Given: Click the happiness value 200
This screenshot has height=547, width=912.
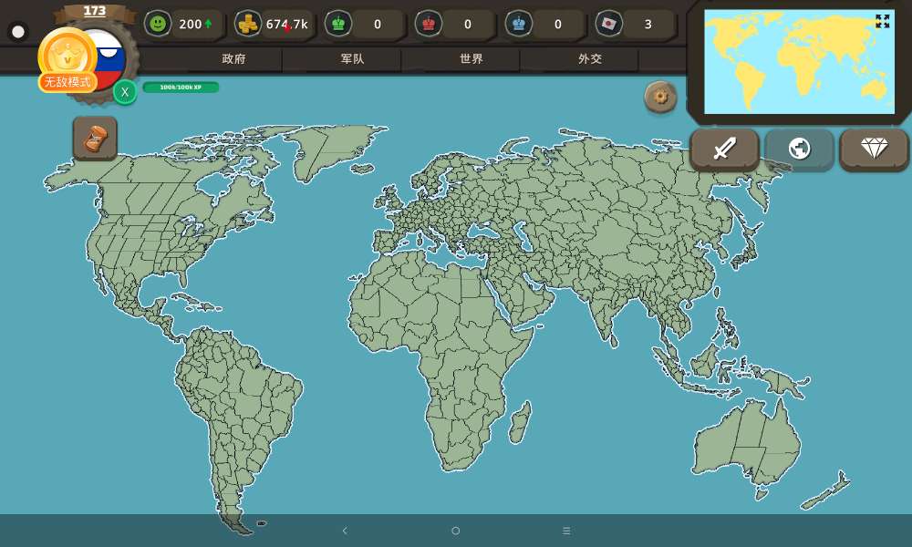Looking at the screenshot, I should click(x=191, y=25).
